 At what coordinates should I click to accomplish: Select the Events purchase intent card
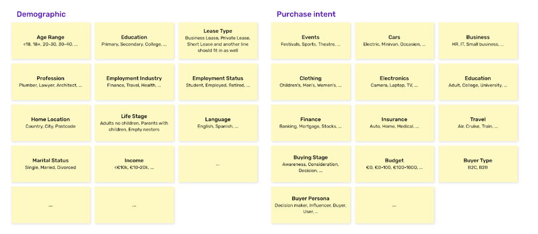[310, 41]
